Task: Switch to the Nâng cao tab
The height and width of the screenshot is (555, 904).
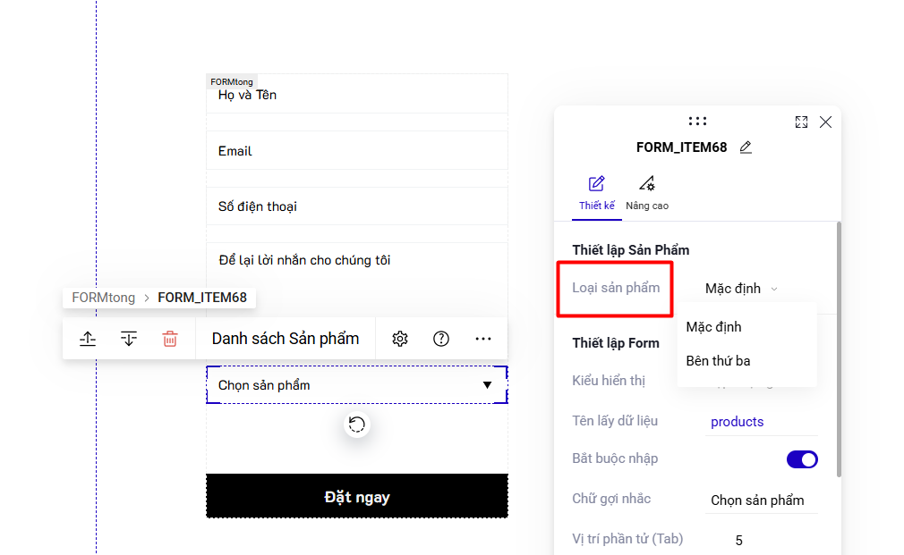Action: click(x=647, y=194)
